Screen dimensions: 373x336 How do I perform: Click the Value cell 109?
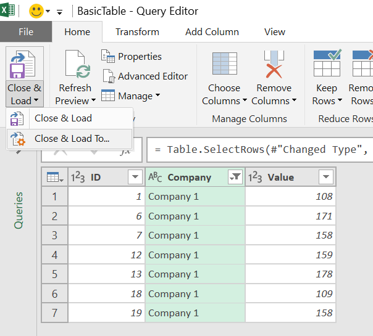click(290, 293)
